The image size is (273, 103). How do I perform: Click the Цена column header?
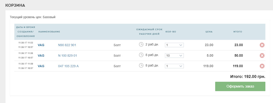[x=209, y=32]
